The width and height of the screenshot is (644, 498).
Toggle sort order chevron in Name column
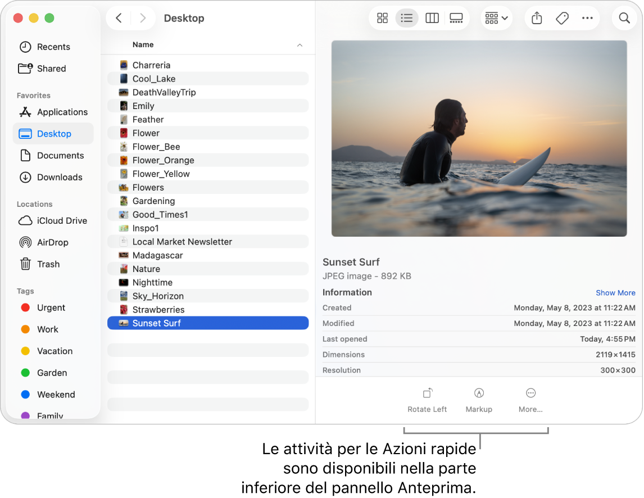pos(300,45)
